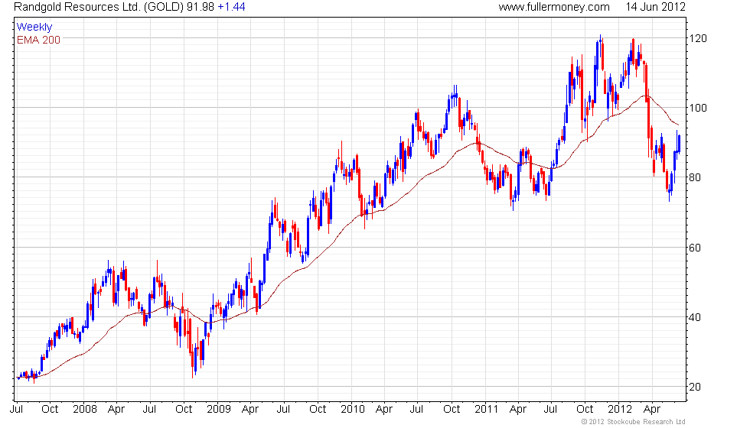Click the 2012 year axis label

tap(620, 410)
